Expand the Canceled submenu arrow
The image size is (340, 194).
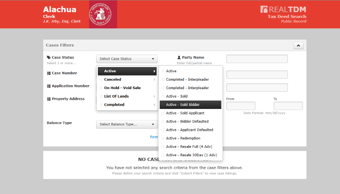click(x=154, y=80)
